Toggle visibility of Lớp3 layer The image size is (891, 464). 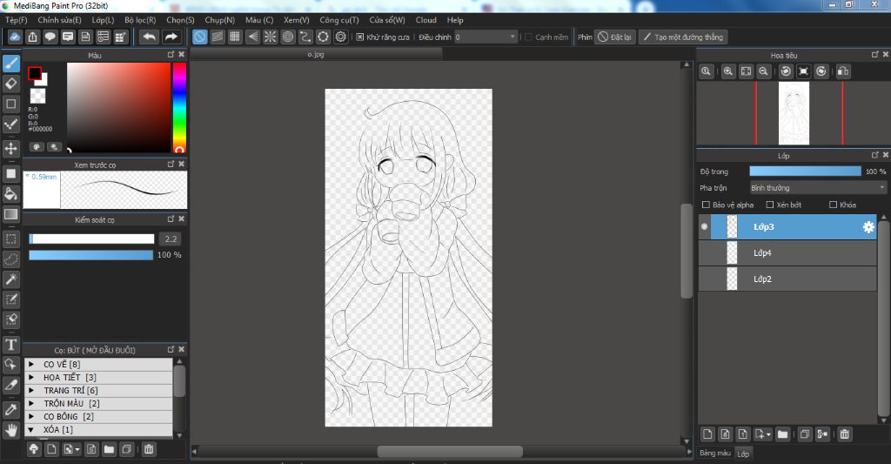705,227
